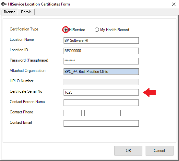Switch to the Browse tab

click(x=10, y=12)
